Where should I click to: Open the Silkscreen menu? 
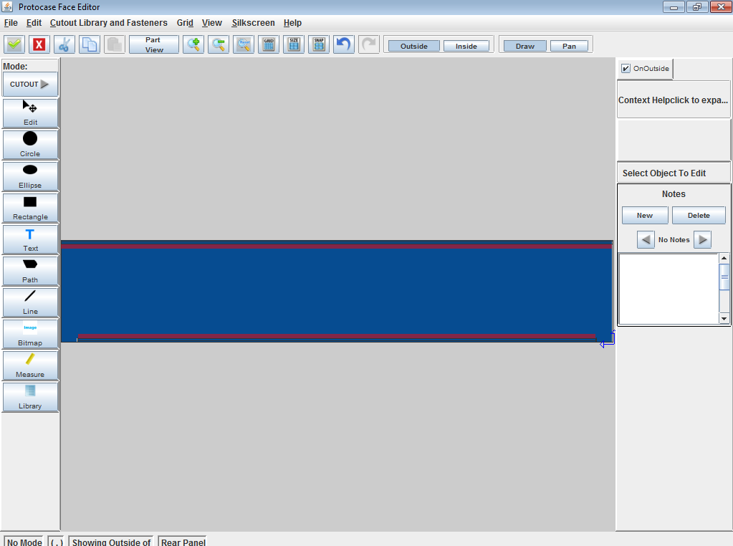pos(254,23)
